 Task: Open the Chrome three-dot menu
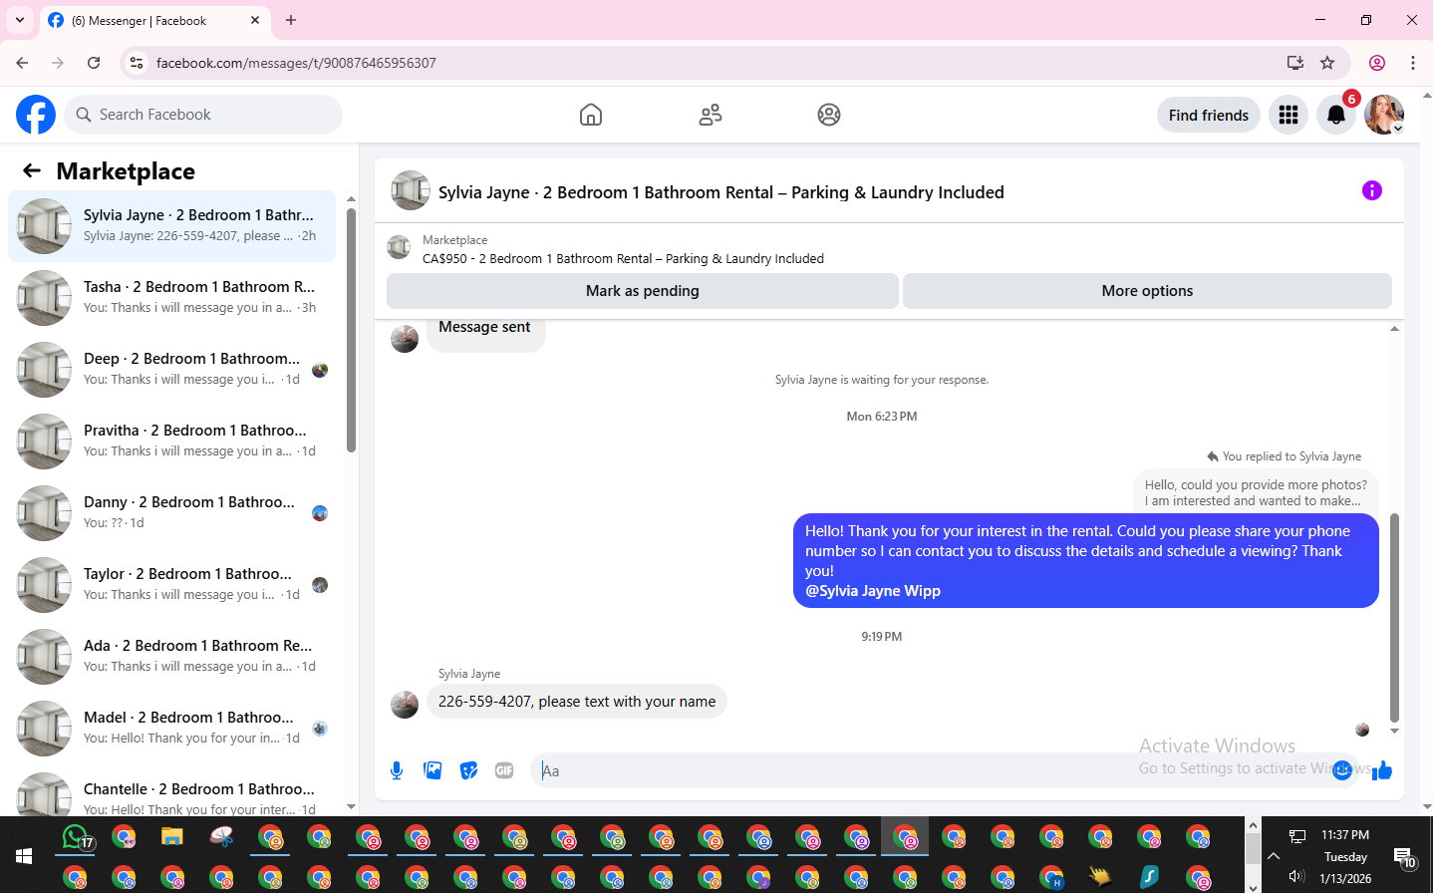1413,63
